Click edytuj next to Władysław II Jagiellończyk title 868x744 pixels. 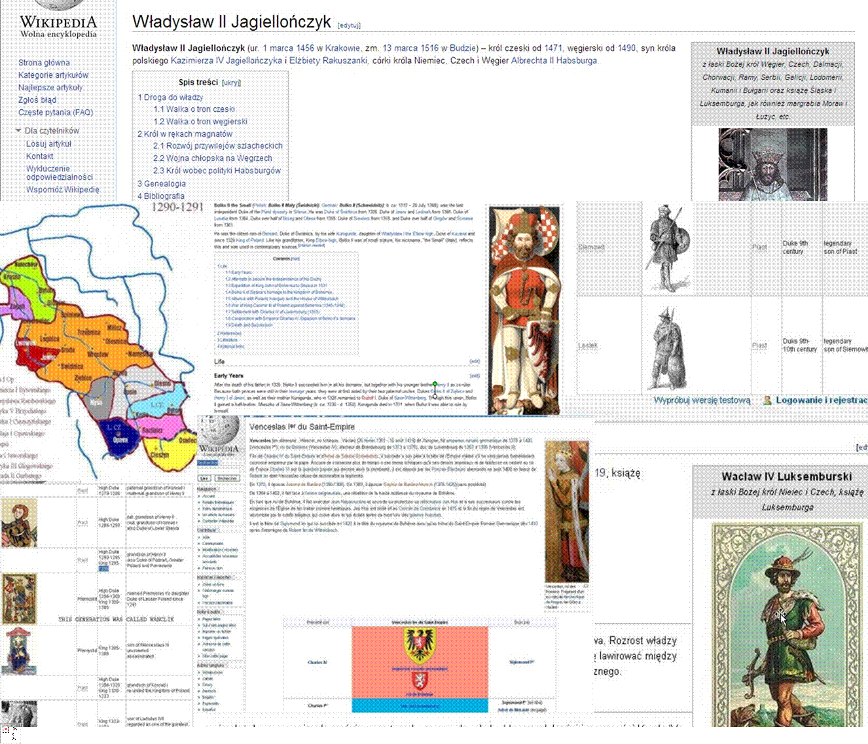349,26
